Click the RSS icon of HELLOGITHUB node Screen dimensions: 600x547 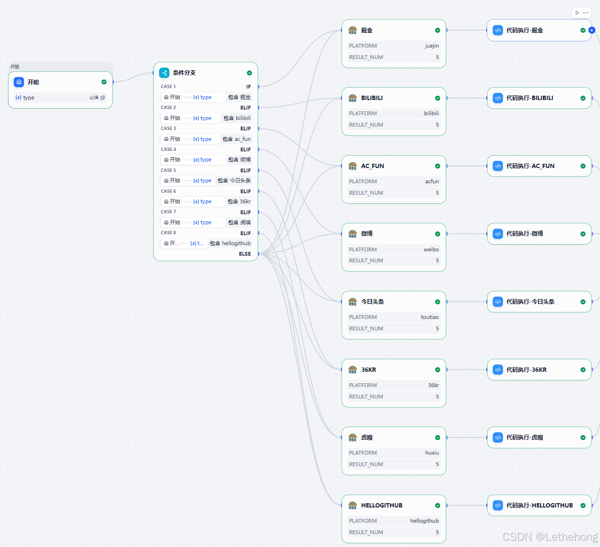pos(352,506)
